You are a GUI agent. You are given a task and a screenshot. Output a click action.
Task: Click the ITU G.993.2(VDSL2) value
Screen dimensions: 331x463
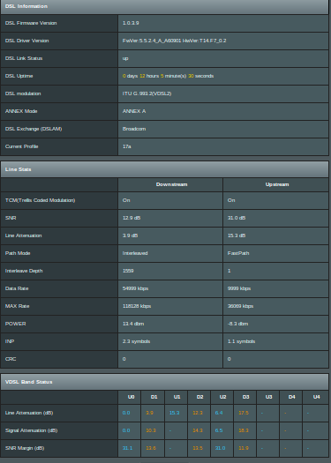pyautogui.click(x=147, y=93)
